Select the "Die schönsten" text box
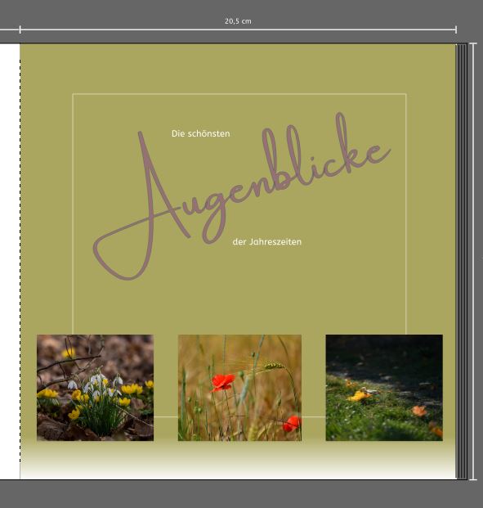483x508 pixels. 201,133
